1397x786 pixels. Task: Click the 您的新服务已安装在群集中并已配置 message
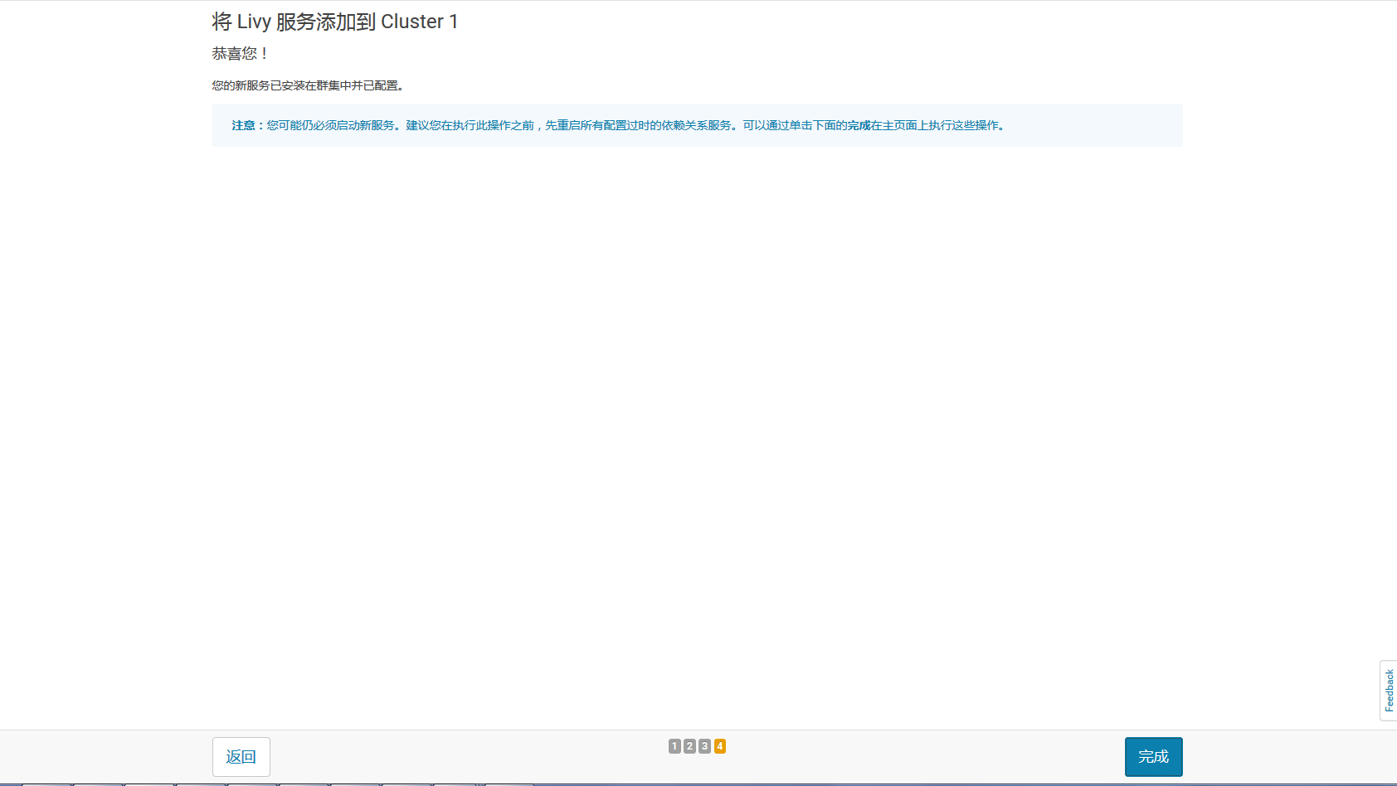[x=308, y=85]
